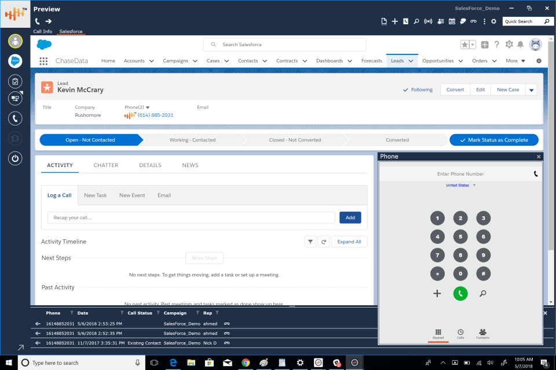
Task: Click the Edit button on lead
Action: pyautogui.click(x=481, y=90)
